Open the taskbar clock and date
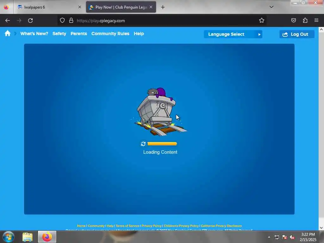Viewport: 324px width, 243px height. pyautogui.click(x=308, y=237)
